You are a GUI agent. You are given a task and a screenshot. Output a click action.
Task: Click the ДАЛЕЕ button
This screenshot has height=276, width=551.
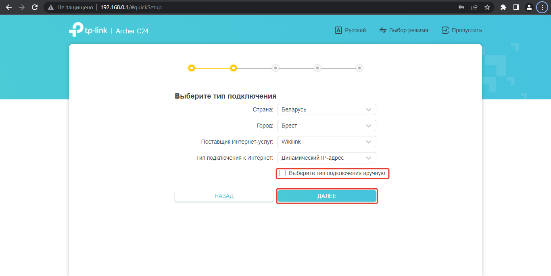click(x=327, y=196)
